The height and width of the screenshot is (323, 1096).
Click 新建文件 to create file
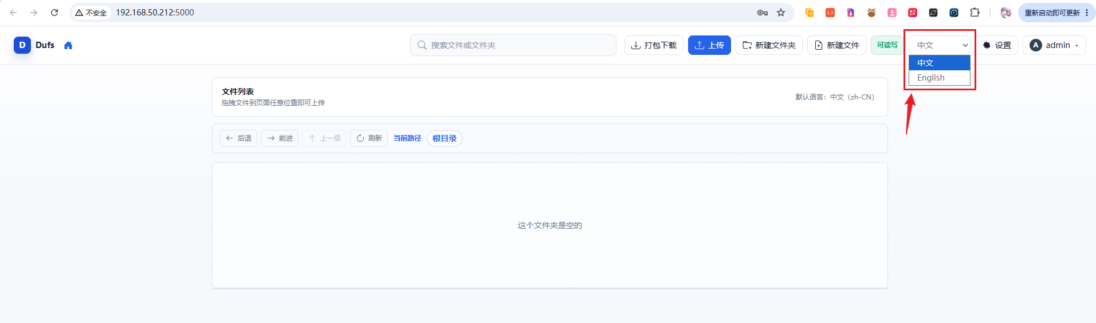pos(836,45)
